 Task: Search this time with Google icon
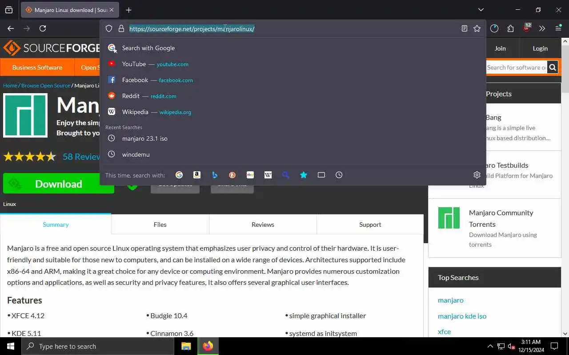(179, 175)
